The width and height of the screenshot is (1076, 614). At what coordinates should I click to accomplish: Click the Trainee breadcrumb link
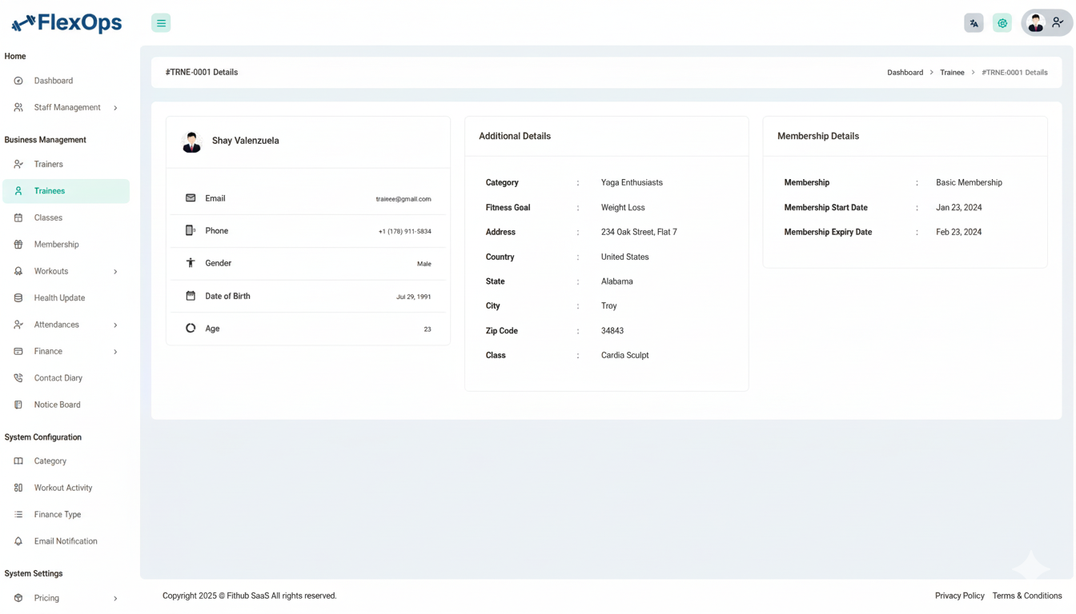pos(952,73)
